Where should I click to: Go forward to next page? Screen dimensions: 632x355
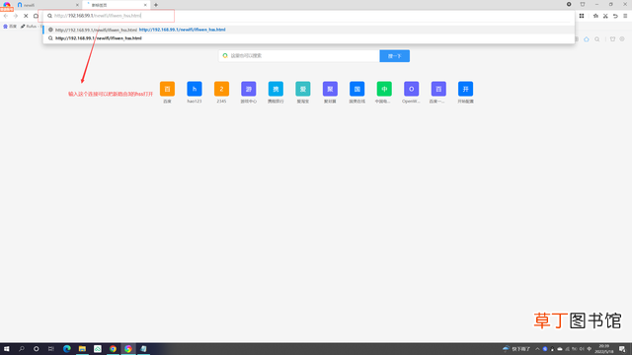(16, 16)
